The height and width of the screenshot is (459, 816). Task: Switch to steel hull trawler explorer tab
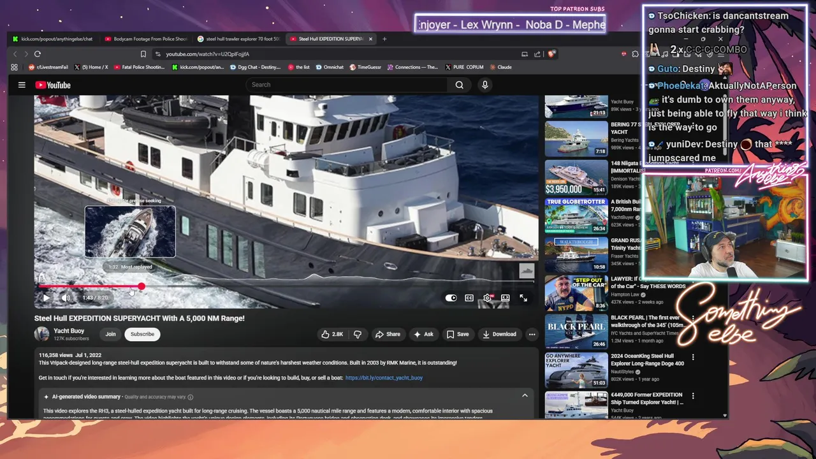click(238, 39)
